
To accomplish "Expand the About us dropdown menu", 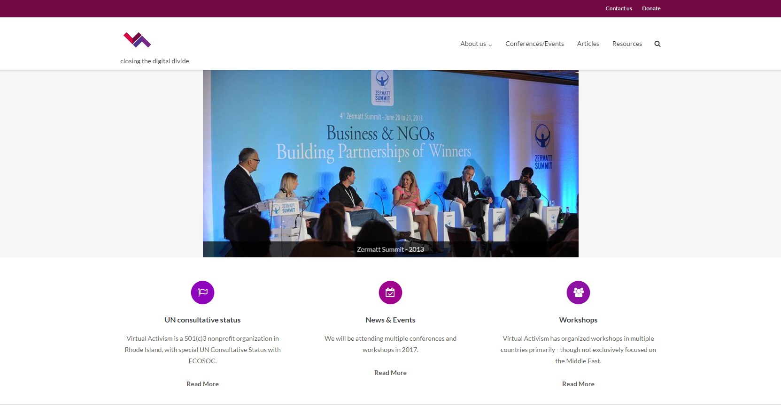I will pos(476,44).
